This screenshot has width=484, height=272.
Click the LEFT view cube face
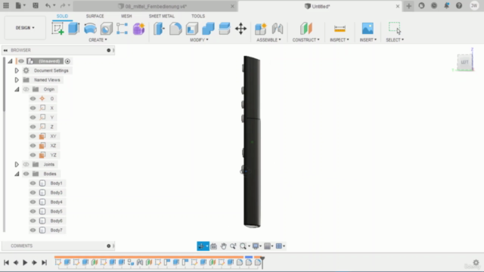[x=464, y=62]
